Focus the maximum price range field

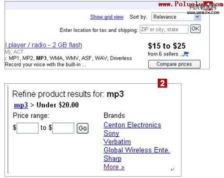tap(63, 128)
